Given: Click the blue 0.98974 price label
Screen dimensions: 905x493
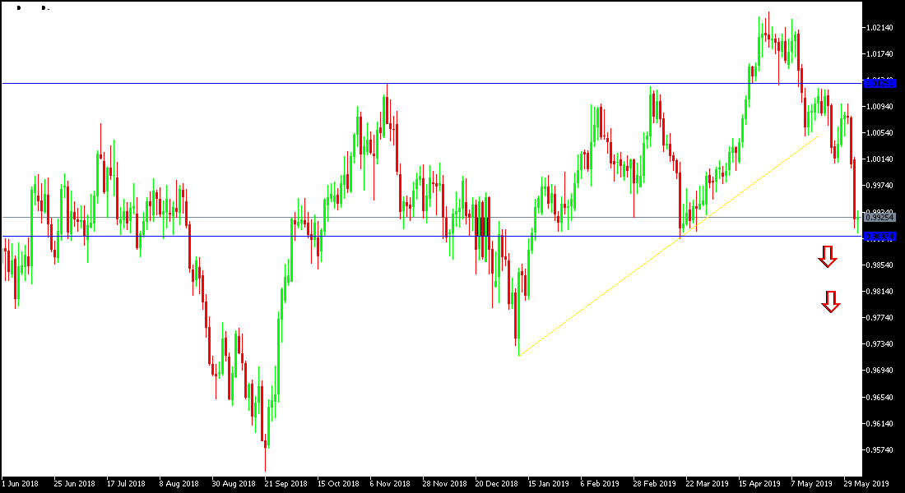Looking at the screenshot, I should 880,237.
